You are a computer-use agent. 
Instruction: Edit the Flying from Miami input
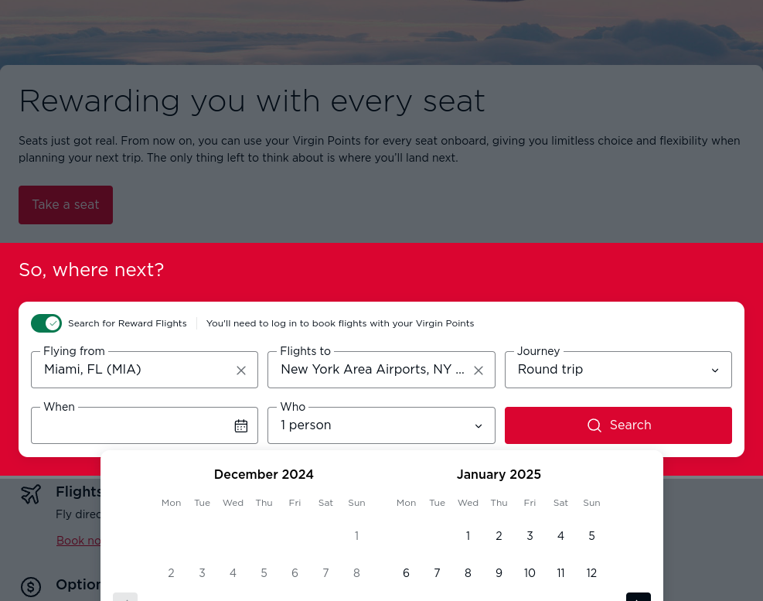pos(136,370)
